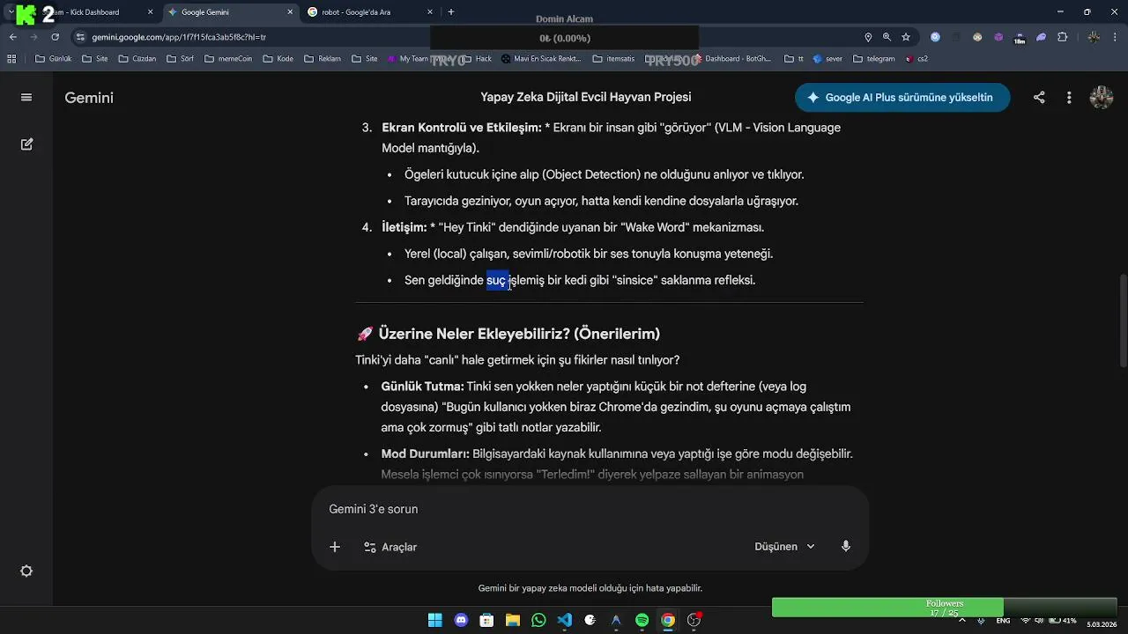The image size is (1128, 634).
Task: Click the location pin icon in address bar
Action: point(868,37)
